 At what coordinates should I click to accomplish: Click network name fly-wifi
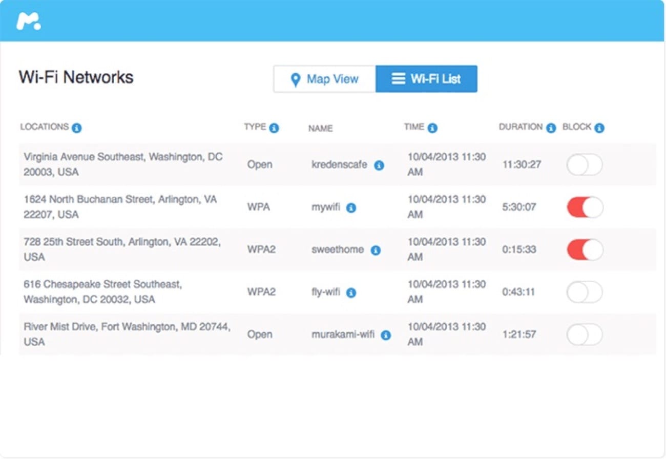coord(326,293)
